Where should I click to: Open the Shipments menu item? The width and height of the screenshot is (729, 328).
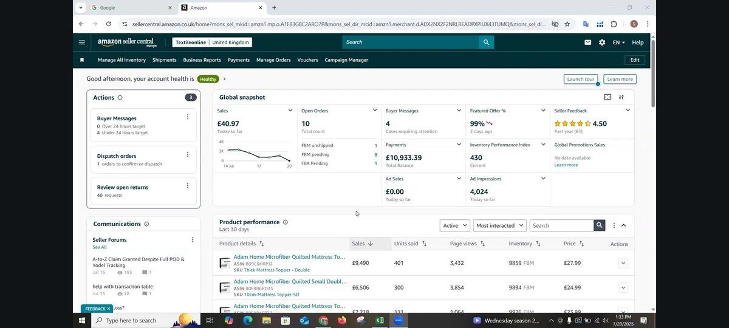pyautogui.click(x=164, y=60)
